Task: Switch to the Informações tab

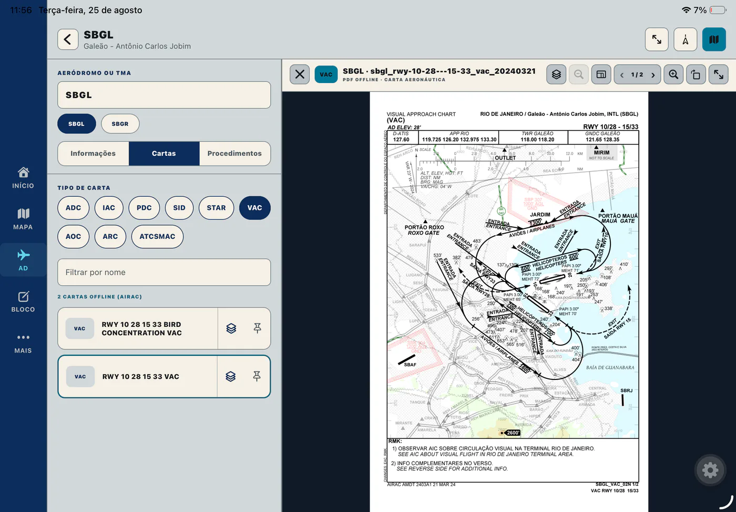Action: [x=93, y=154]
